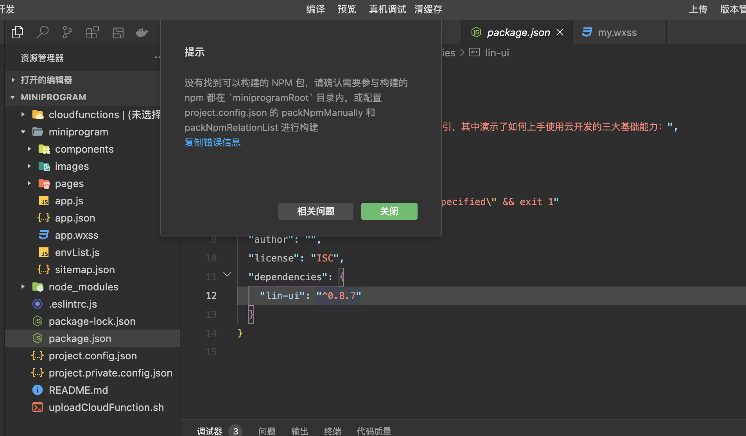The image size is (746, 436).
Task: Click 真机调试 in the top toolbar
Action: point(387,9)
